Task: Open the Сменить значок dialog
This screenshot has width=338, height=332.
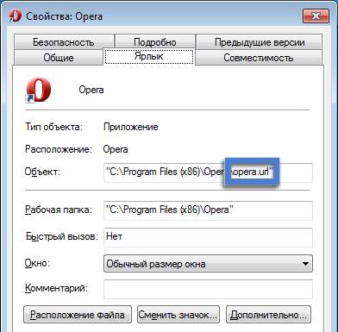Action: [178, 315]
